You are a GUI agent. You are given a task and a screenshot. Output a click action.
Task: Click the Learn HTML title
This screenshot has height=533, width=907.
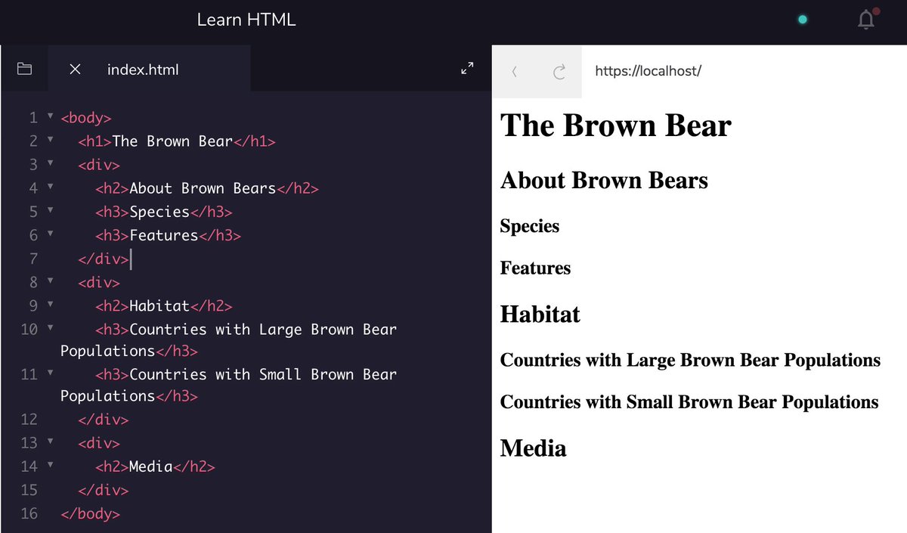pos(246,20)
